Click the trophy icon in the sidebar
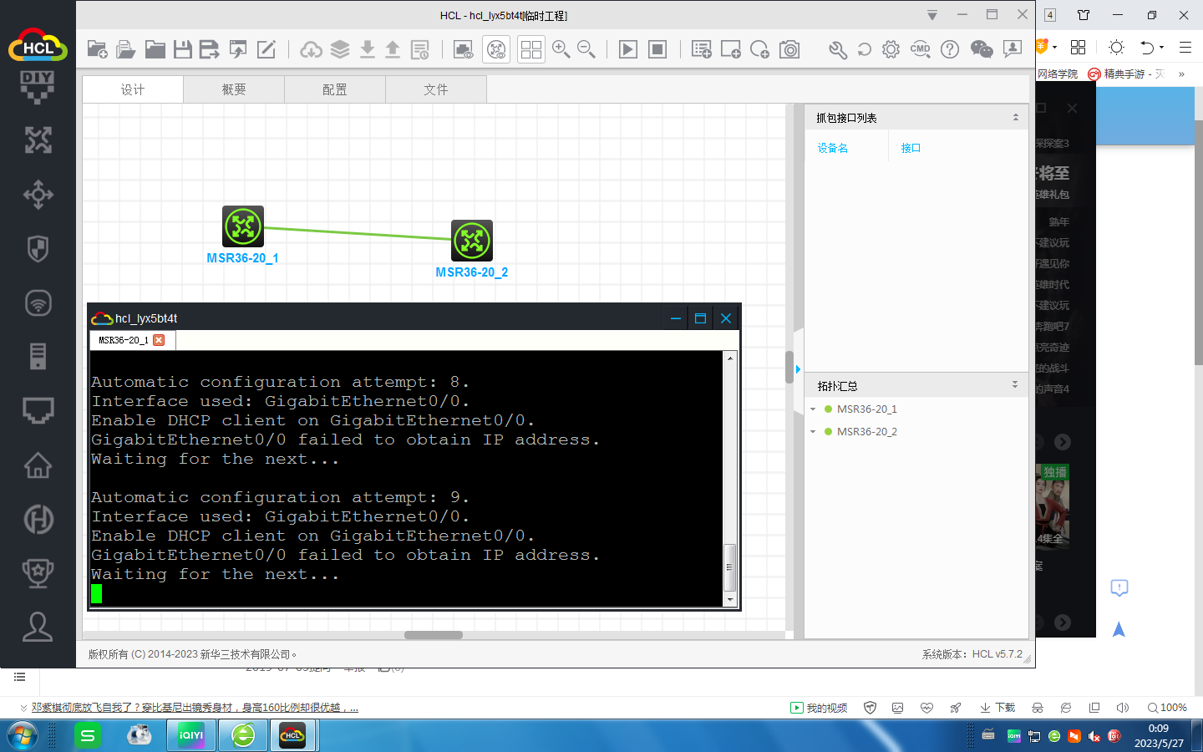Image resolution: width=1203 pixels, height=752 pixels. (38, 572)
